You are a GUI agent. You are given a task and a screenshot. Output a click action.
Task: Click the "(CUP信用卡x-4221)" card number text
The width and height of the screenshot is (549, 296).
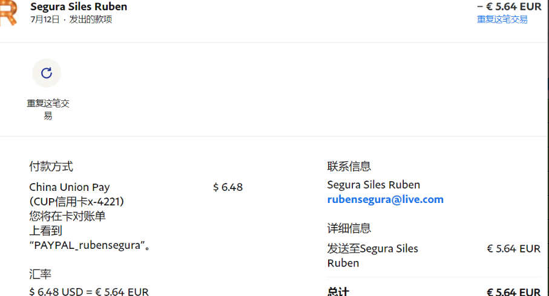(x=81, y=201)
